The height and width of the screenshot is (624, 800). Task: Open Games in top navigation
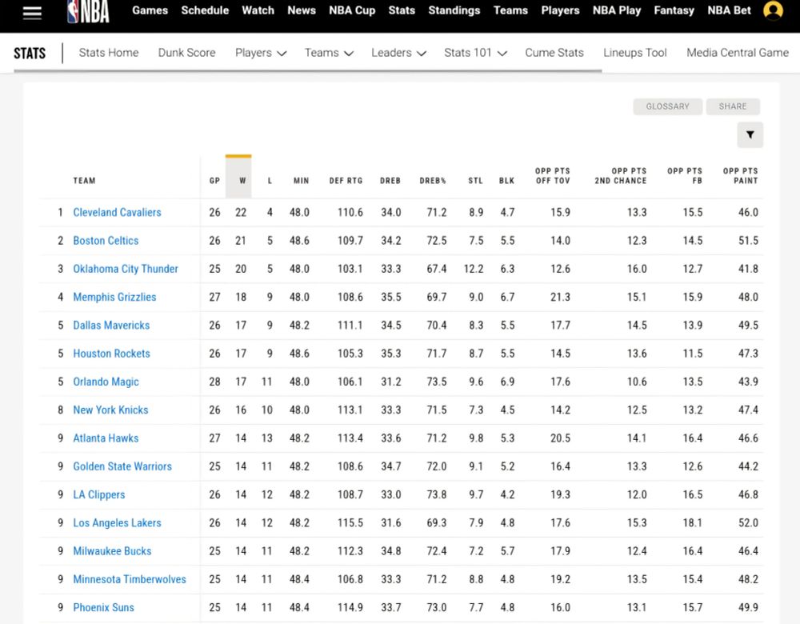tap(150, 10)
